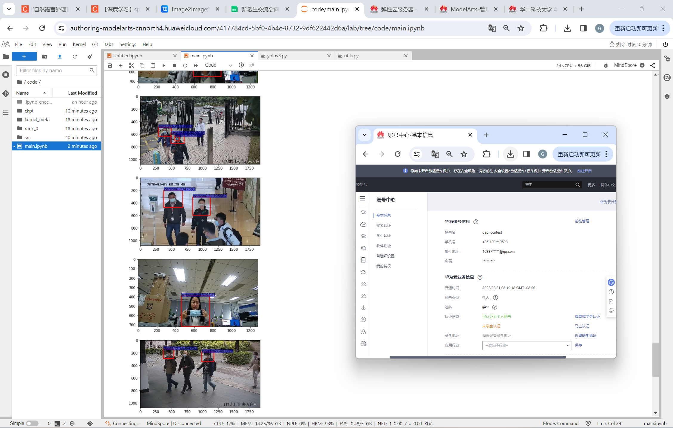Restart kernel and run all cells icon
This screenshot has height=428, width=673.
click(196, 65)
